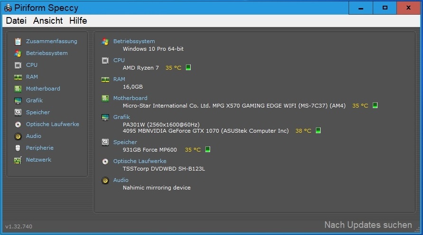The width and height of the screenshot is (423, 235).
Task: Open the Betriebssystem heading link in summary
Action: (x=134, y=41)
